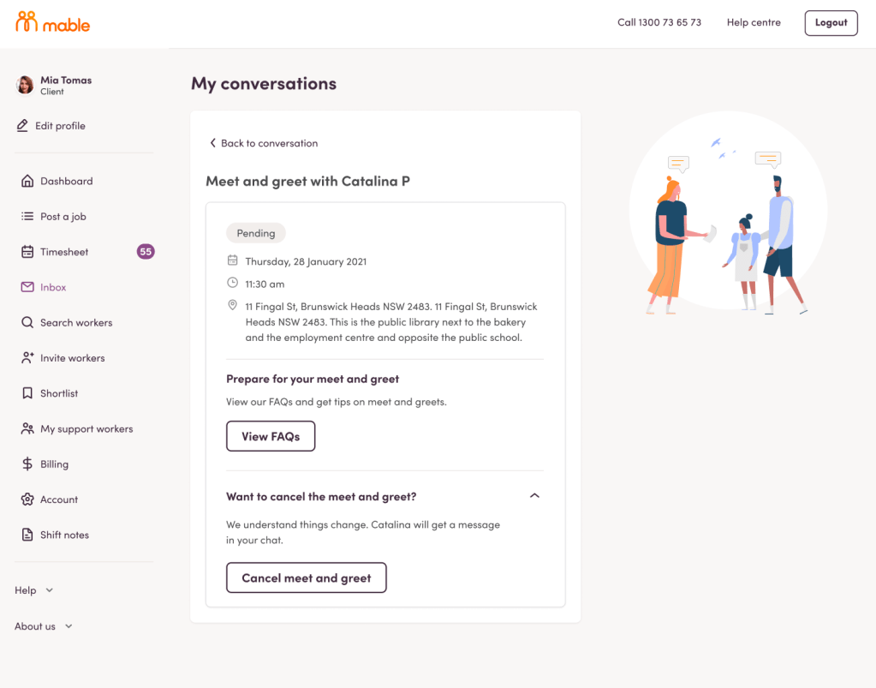This screenshot has height=688, width=876.
Task: Click the Mable logo icon
Action: [27, 22]
